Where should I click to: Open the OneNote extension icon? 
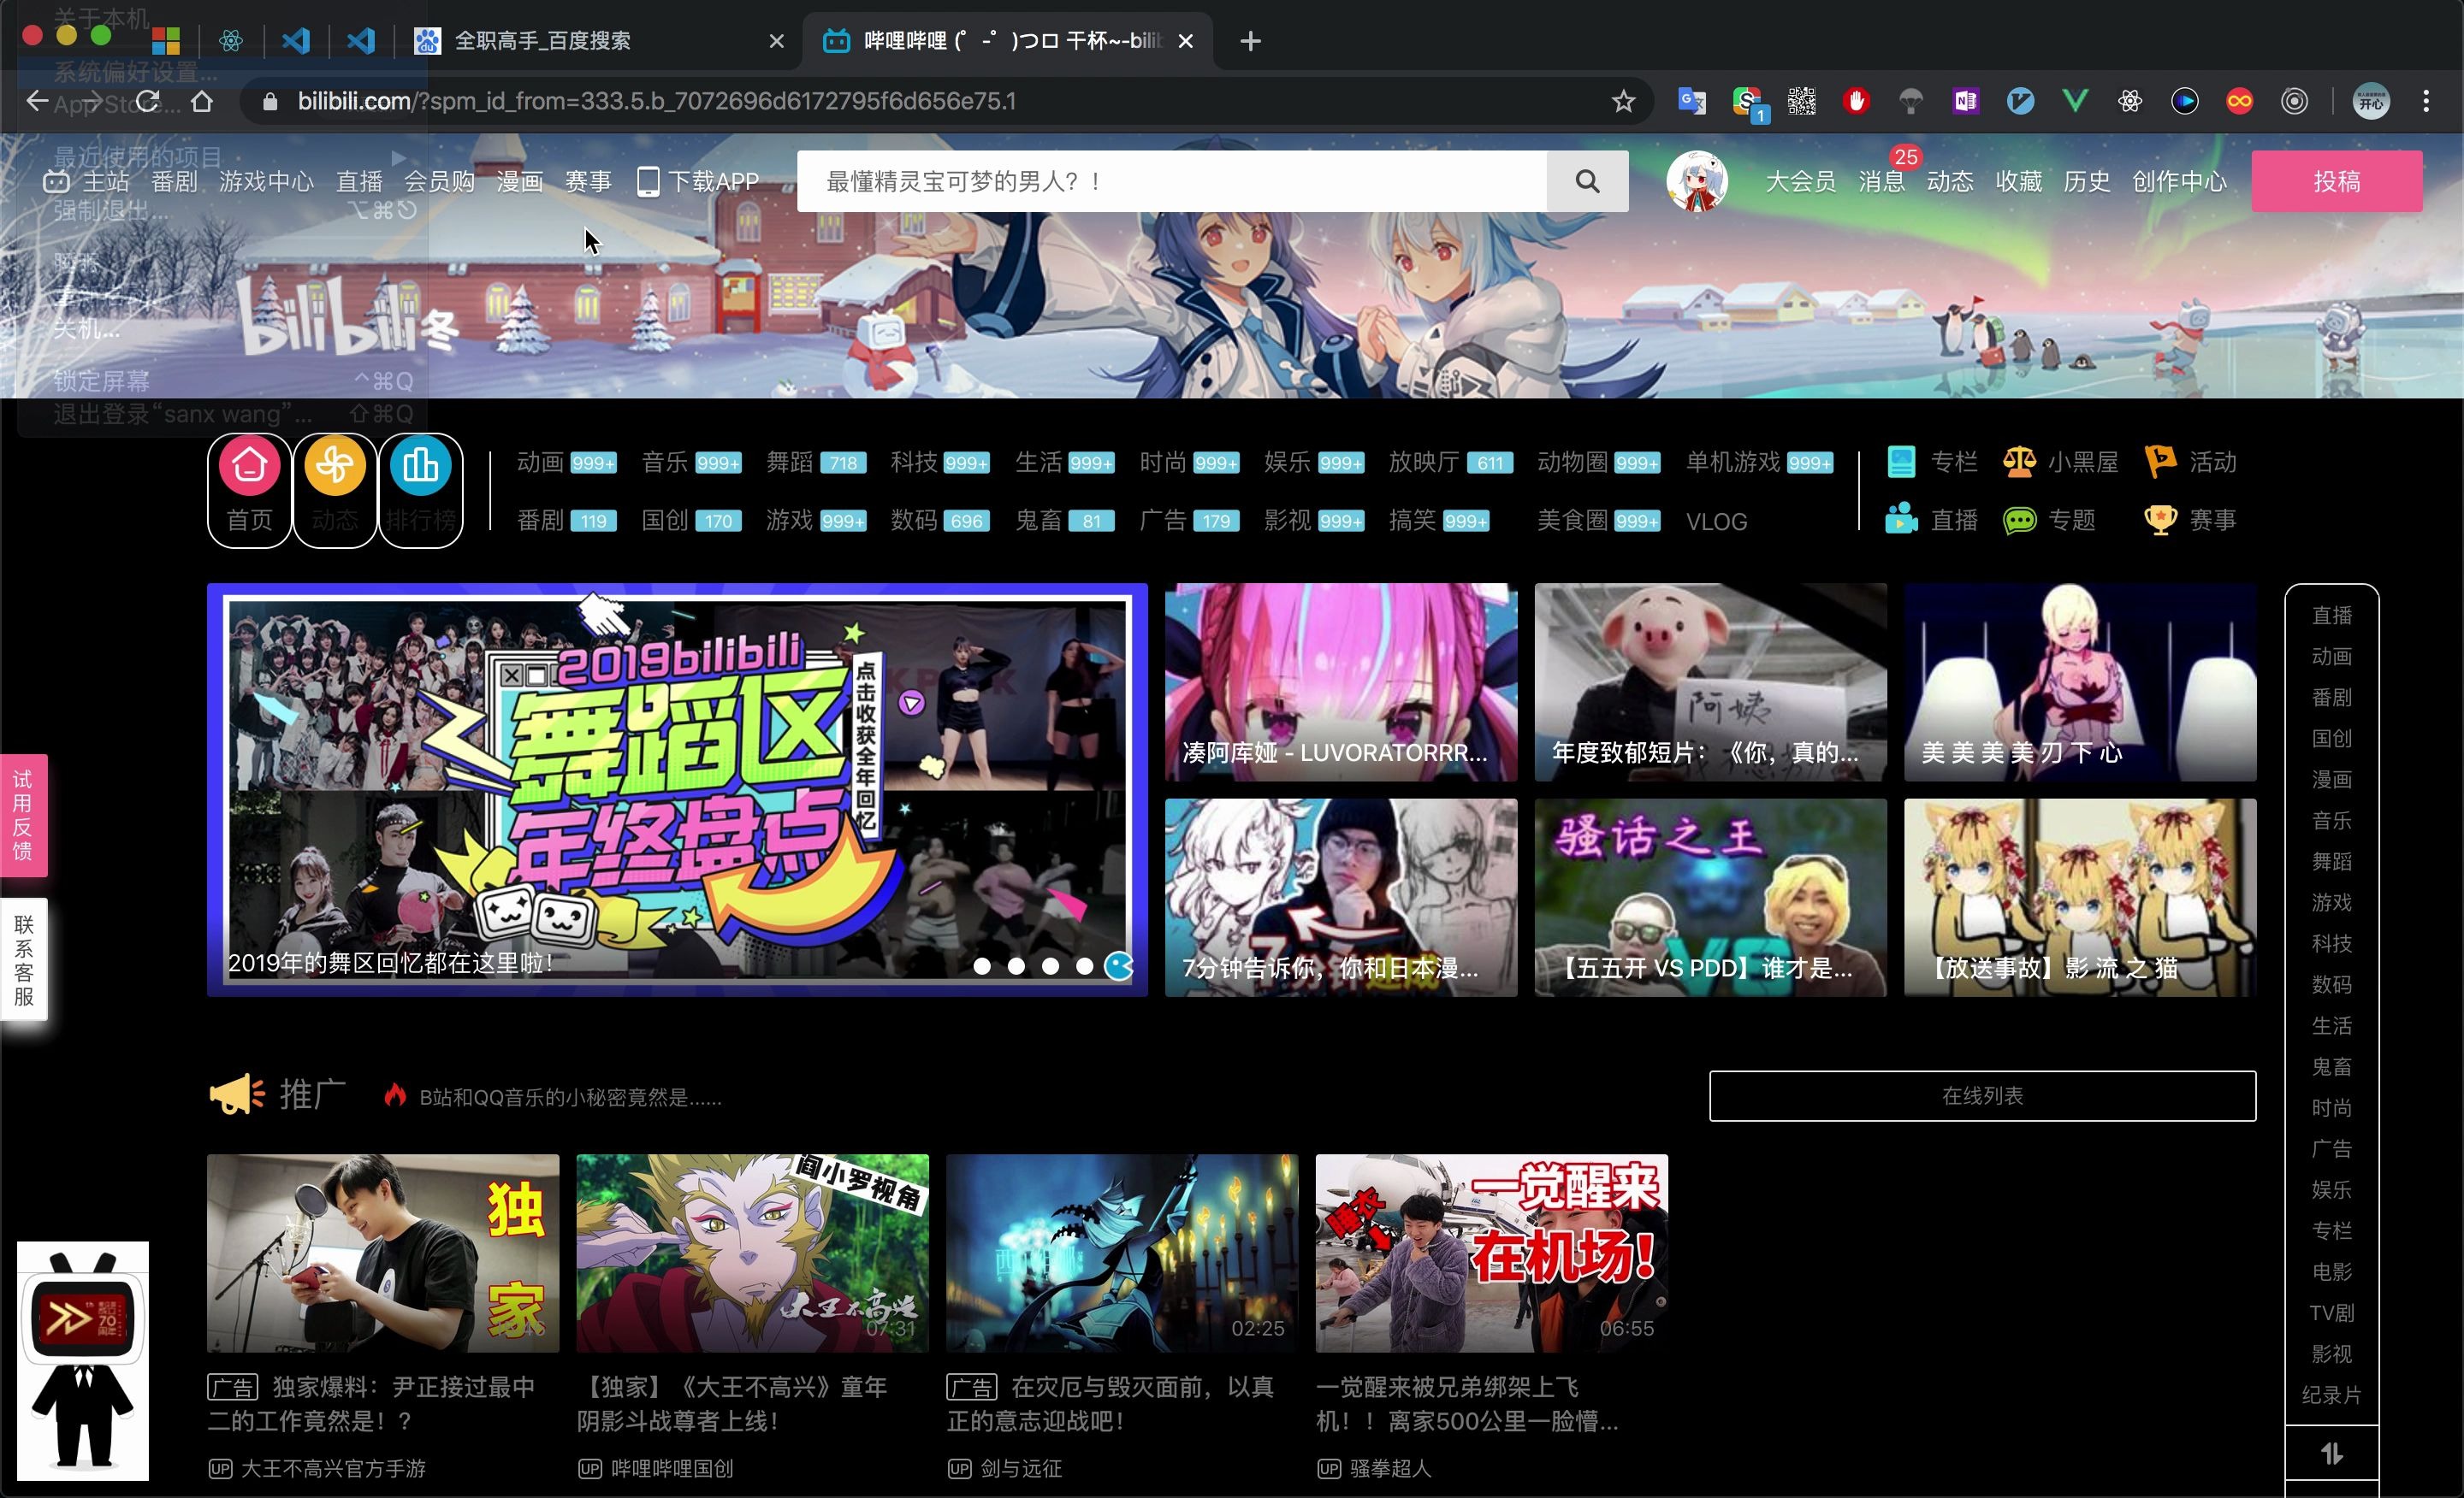(x=1966, y=101)
